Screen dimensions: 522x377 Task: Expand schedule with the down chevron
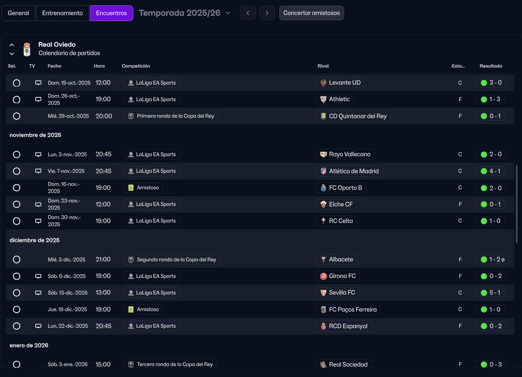(12, 53)
